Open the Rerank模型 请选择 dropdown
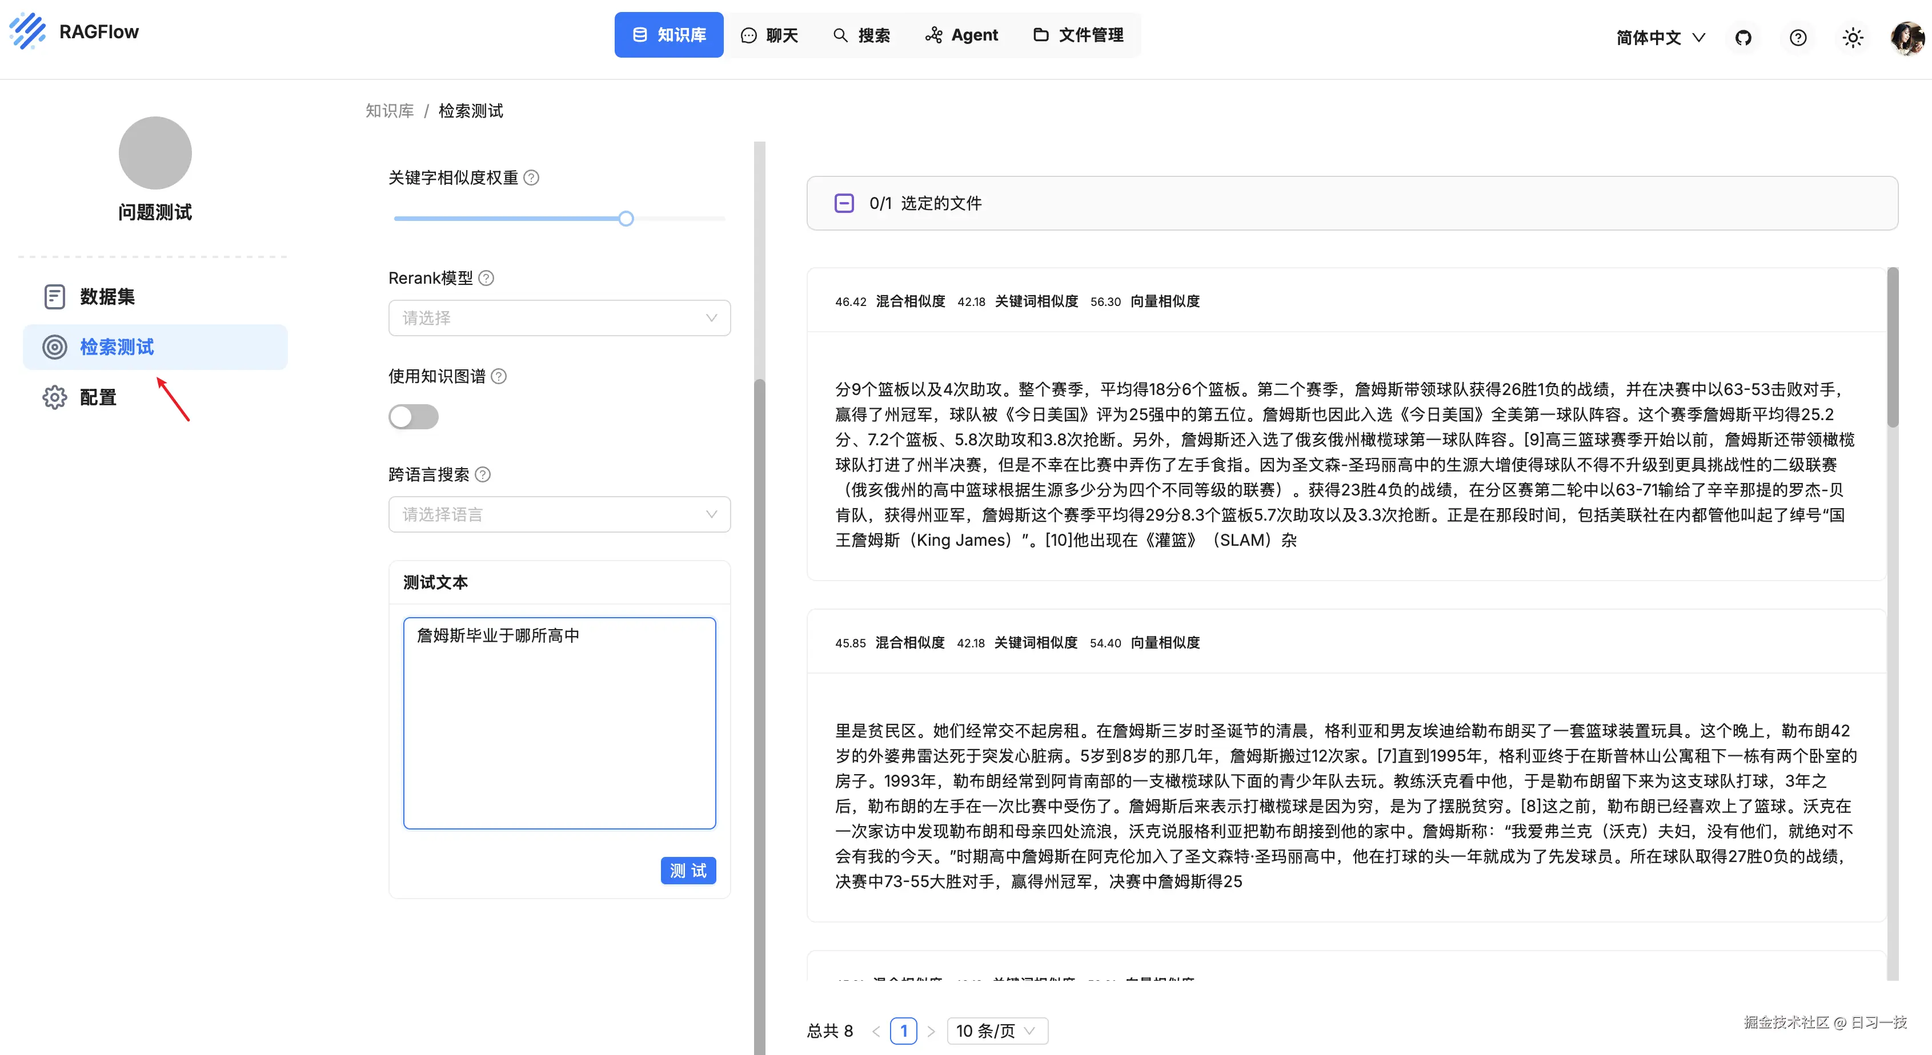The width and height of the screenshot is (1932, 1055). (x=559, y=317)
